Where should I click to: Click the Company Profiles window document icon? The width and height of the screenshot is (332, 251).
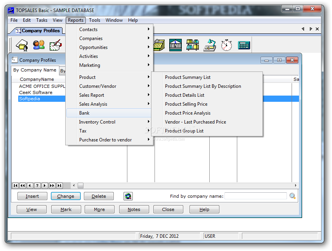[15, 60]
